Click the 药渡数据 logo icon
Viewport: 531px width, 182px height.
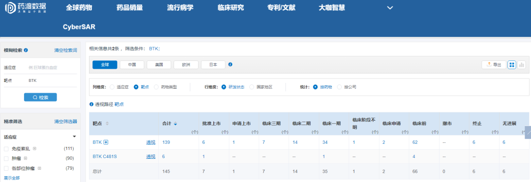tap(10, 8)
